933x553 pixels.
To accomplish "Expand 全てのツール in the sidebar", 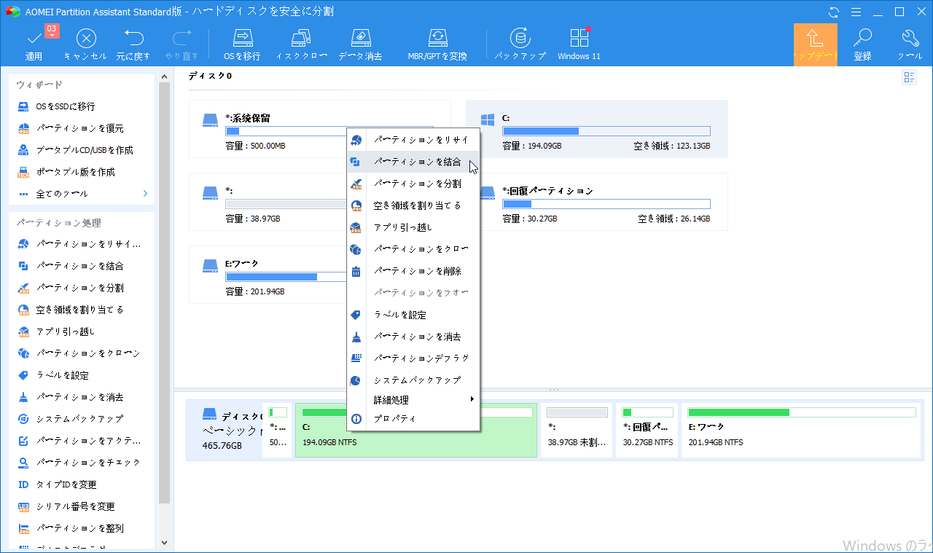I will (x=80, y=194).
